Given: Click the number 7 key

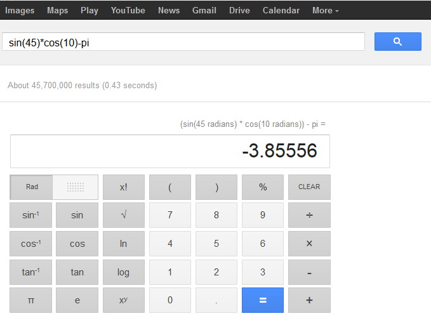Looking at the screenshot, I should click(170, 215).
